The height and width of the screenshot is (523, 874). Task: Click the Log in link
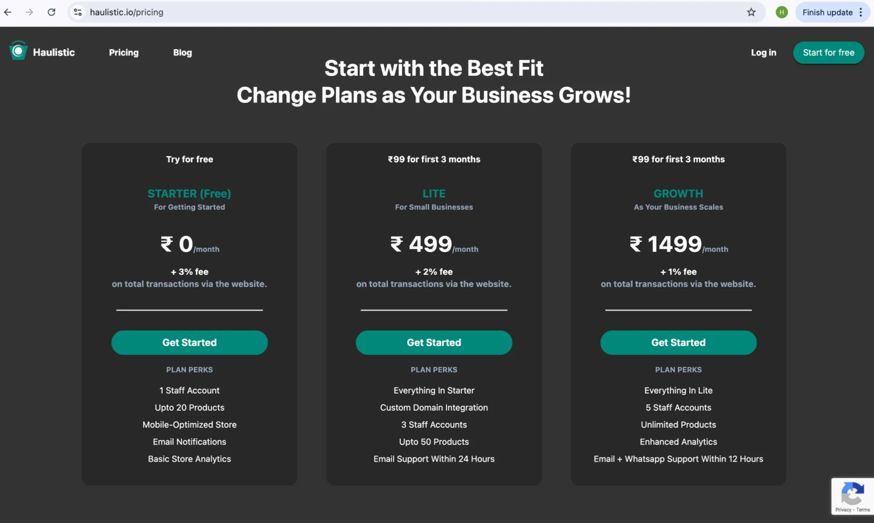click(763, 52)
